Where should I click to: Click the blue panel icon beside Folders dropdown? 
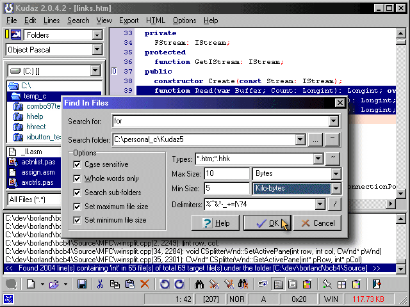pyautogui.click(x=16, y=35)
